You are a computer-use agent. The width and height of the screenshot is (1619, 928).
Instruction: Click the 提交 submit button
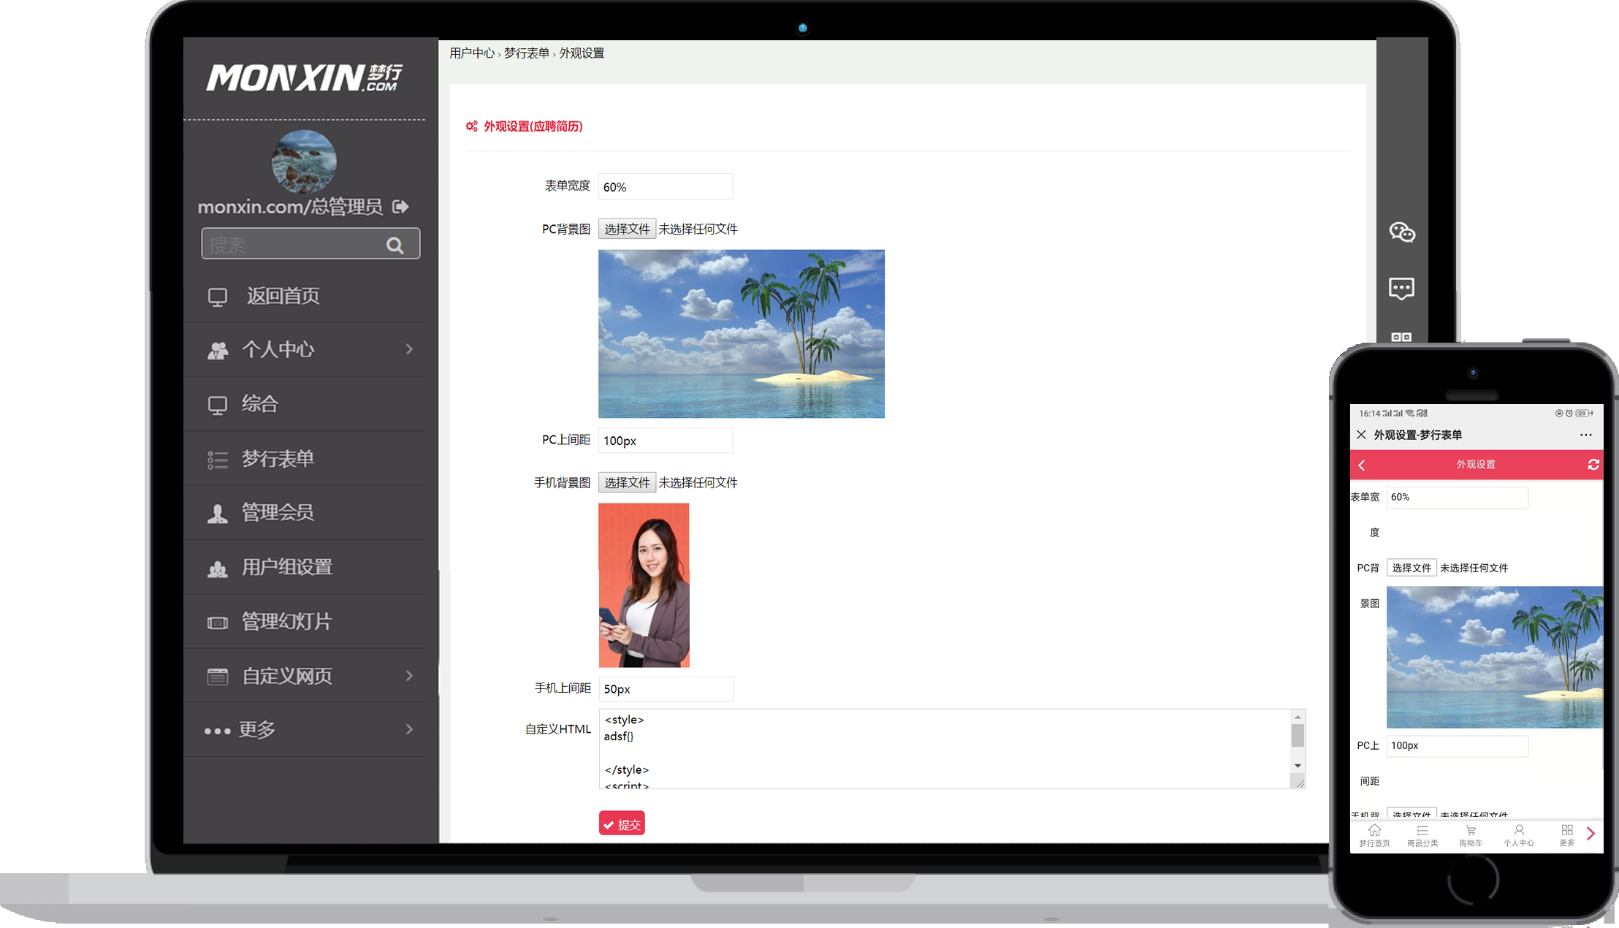pyautogui.click(x=622, y=824)
